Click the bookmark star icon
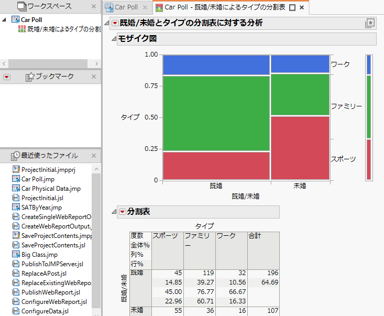384x316 pixels. (x=30, y=77)
